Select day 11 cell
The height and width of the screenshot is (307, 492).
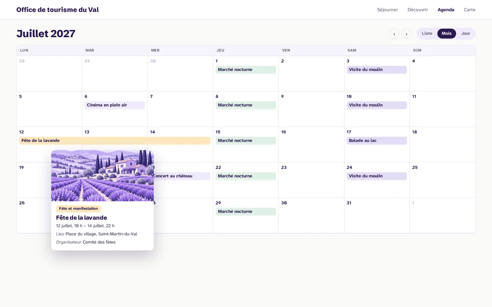[x=442, y=109]
